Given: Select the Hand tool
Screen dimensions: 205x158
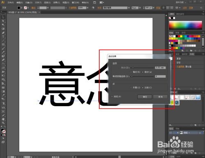Looking at the screenshot, I should 3,119.
